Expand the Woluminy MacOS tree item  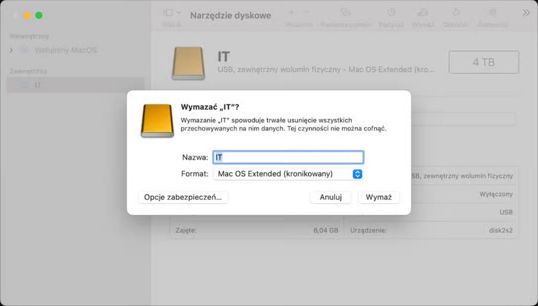pos(12,51)
